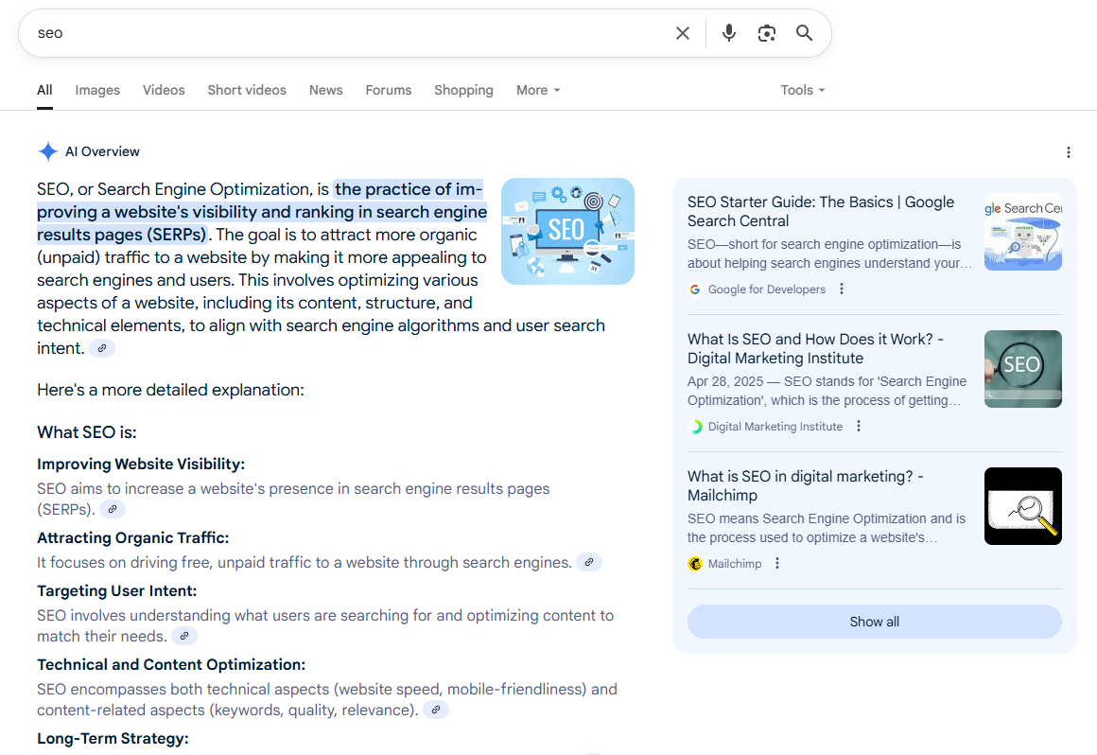Open 'SEO Starter Guide: The Basics' link
The height and width of the screenshot is (755, 1097).
tap(821, 211)
